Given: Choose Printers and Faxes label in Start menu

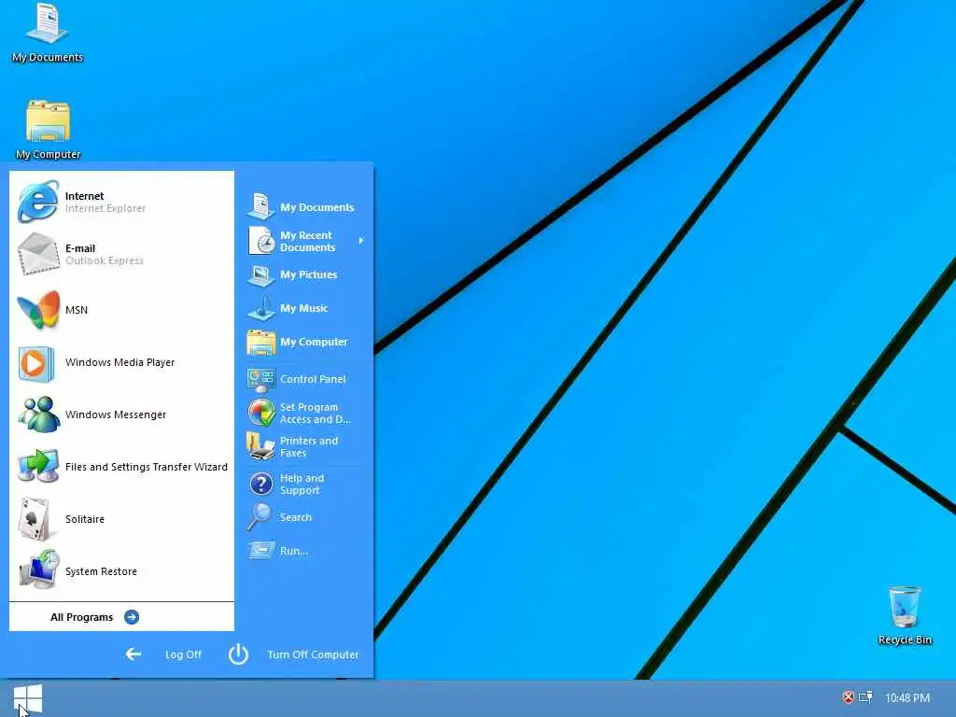Looking at the screenshot, I should pyautogui.click(x=308, y=447).
